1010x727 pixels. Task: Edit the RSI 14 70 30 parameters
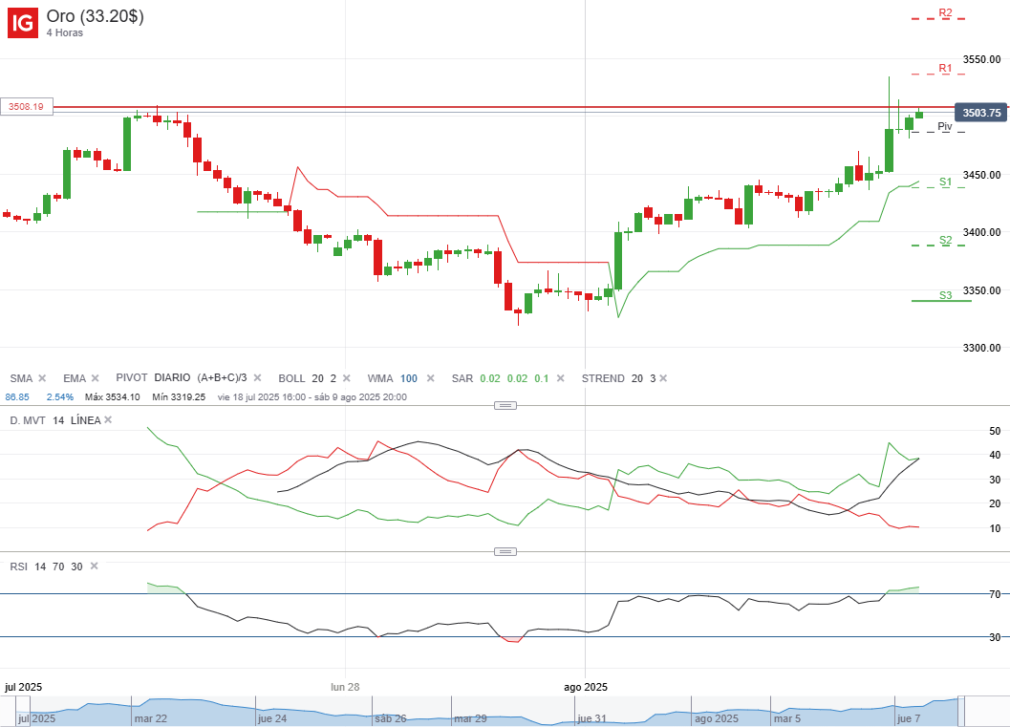tap(46, 567)
